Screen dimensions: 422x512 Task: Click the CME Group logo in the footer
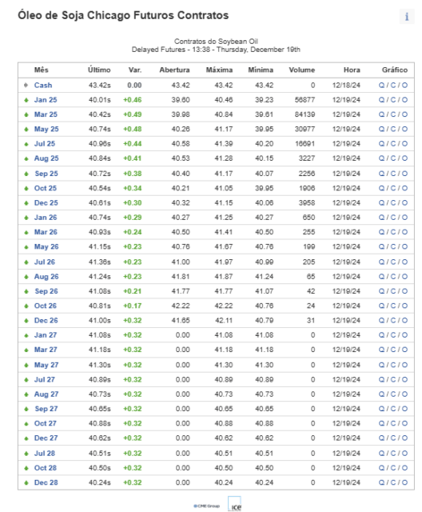coord(206,506)
